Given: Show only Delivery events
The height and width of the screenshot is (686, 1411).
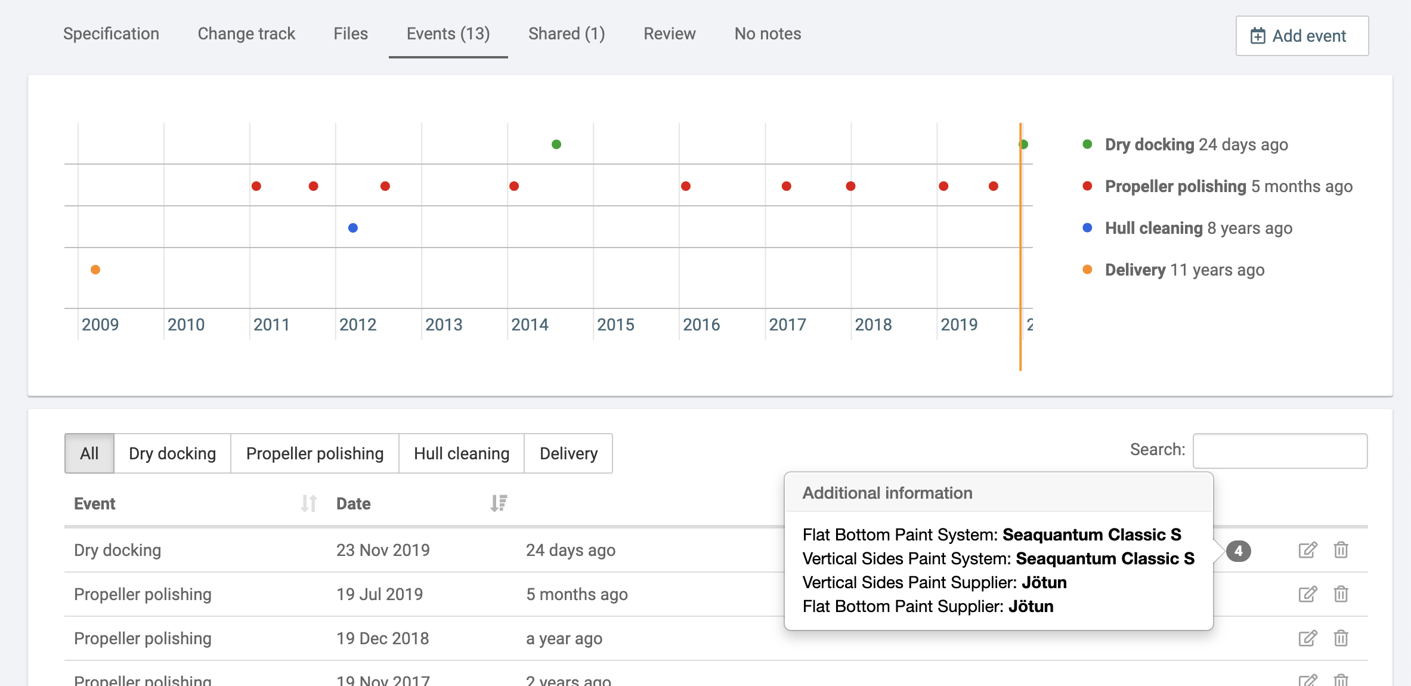Looking at the screenshot, I should (x=568, y=453).
